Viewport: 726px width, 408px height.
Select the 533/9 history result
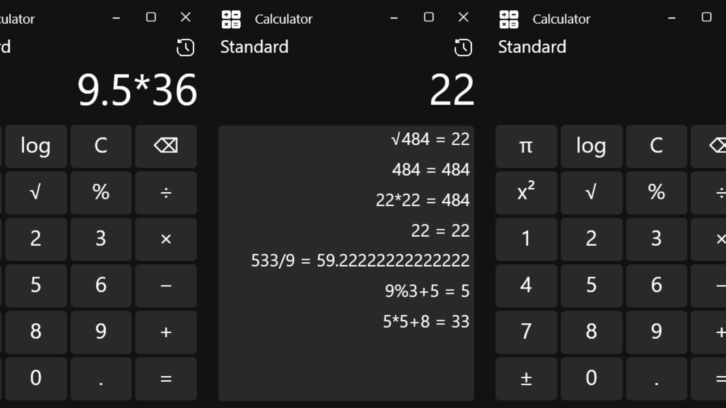360,260
